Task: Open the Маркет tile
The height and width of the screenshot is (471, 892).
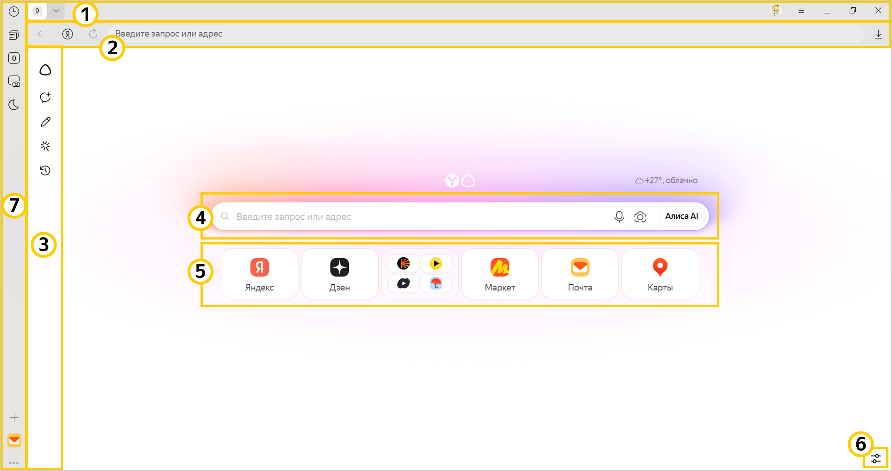Action: (x=500, y=274)
